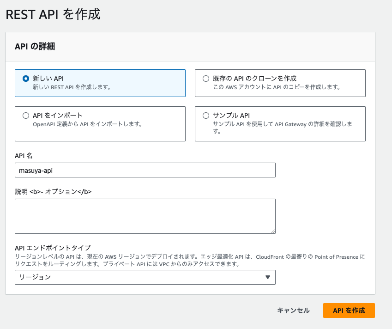Click the OpenAPI 定義から API をインポートします description
The image size is (392, 329).
point(87,124)
